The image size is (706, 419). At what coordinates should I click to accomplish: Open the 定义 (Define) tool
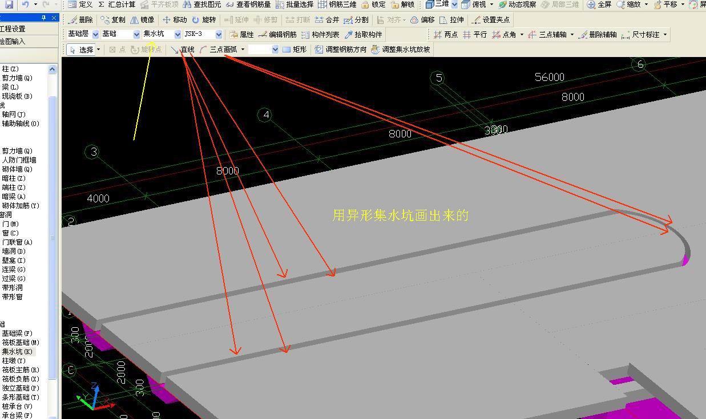(x=80, y=4)
